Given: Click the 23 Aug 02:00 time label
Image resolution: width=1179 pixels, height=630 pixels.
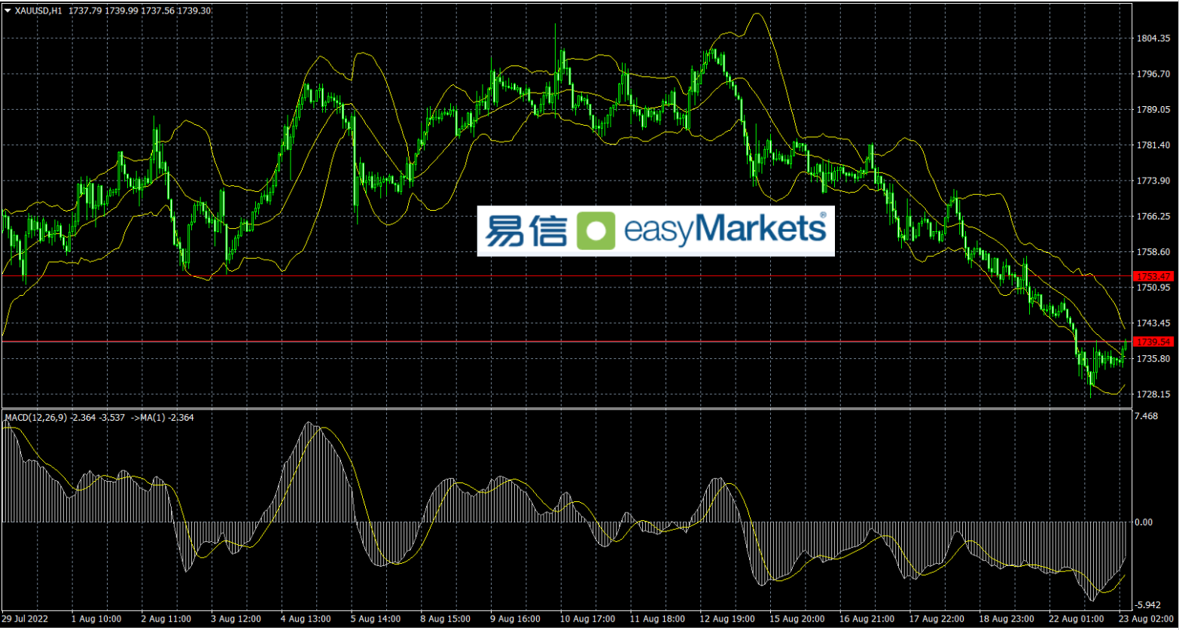Looking at the screenshot, I should pyautogui.click(x=1144, y=619).
